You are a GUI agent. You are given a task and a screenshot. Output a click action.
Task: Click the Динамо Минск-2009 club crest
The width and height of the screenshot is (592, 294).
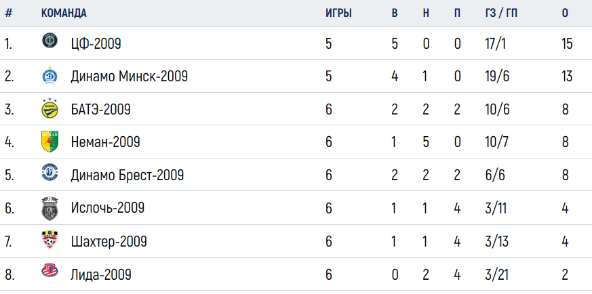(x=50, y=75)
